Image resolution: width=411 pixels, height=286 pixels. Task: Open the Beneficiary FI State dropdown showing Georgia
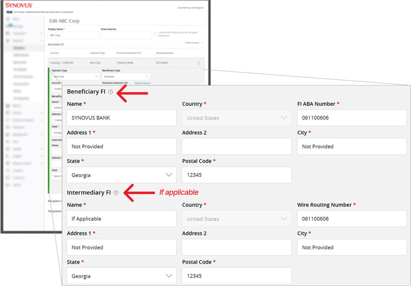click(x=121, y=175)
